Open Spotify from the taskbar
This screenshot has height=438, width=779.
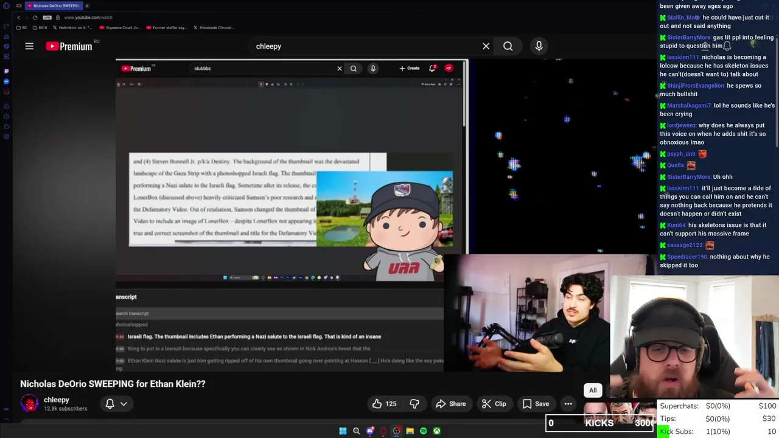point(424,431)
